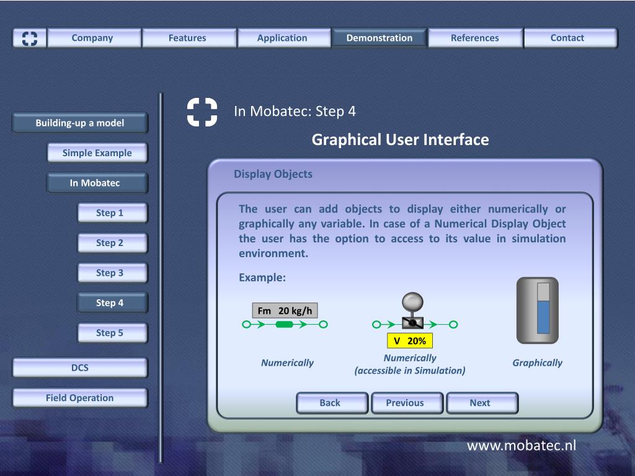This screenshot has height=476, width=635.
Task: Open the Contact tab
Action: point(571,38)
